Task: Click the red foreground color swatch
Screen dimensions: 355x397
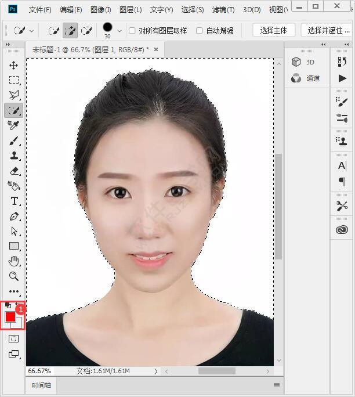Action: click(x=10, y=317)
